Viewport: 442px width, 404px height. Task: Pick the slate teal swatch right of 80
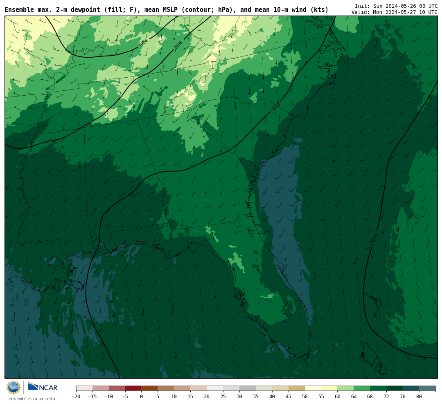click(428, 388)
